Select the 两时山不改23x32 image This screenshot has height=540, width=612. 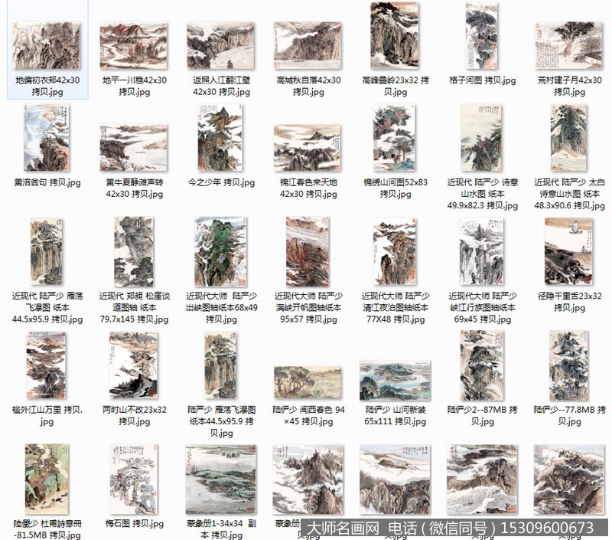(134, 365)
